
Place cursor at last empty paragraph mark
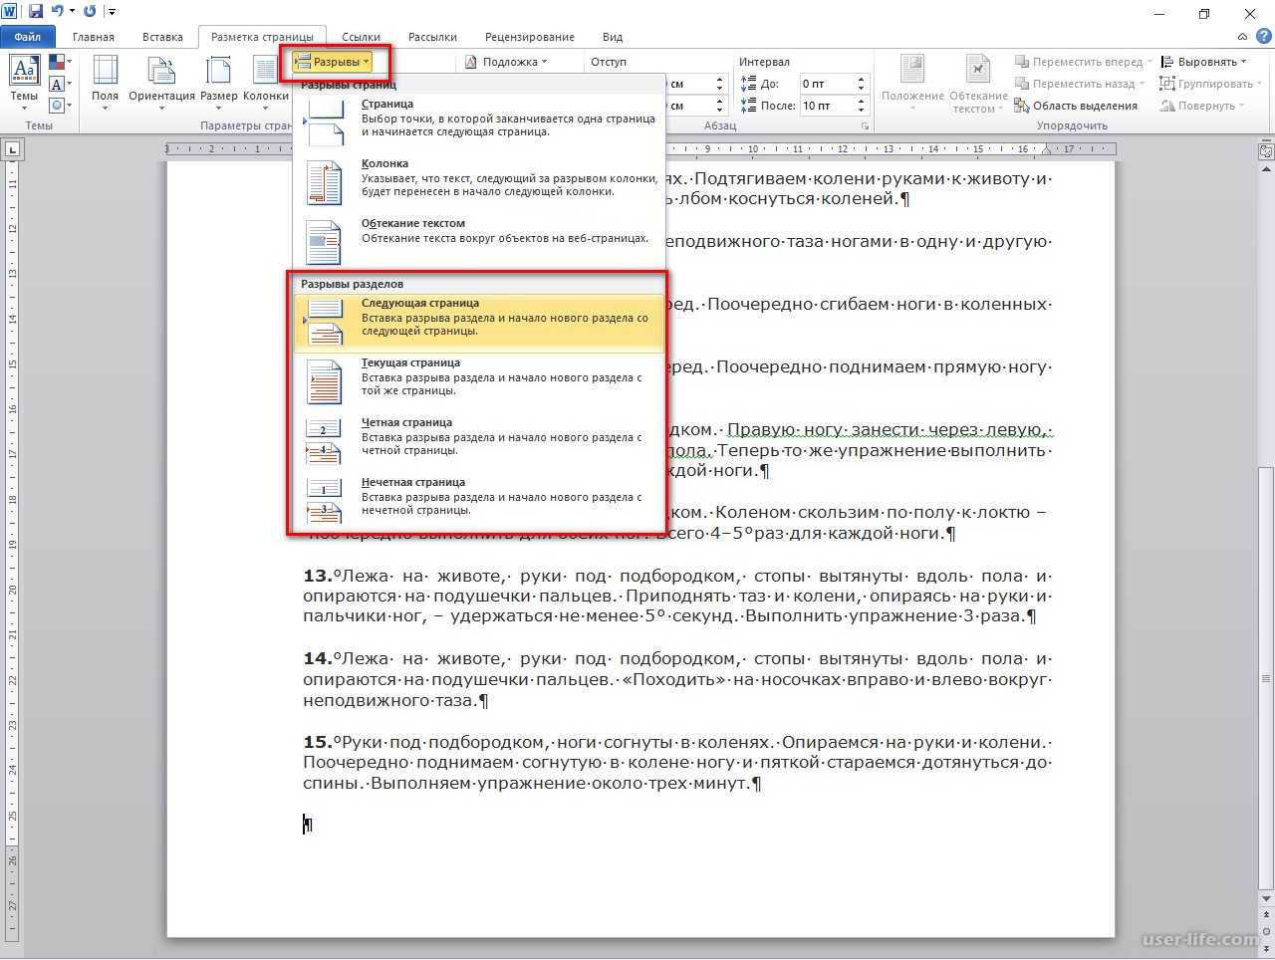(308, 825)
